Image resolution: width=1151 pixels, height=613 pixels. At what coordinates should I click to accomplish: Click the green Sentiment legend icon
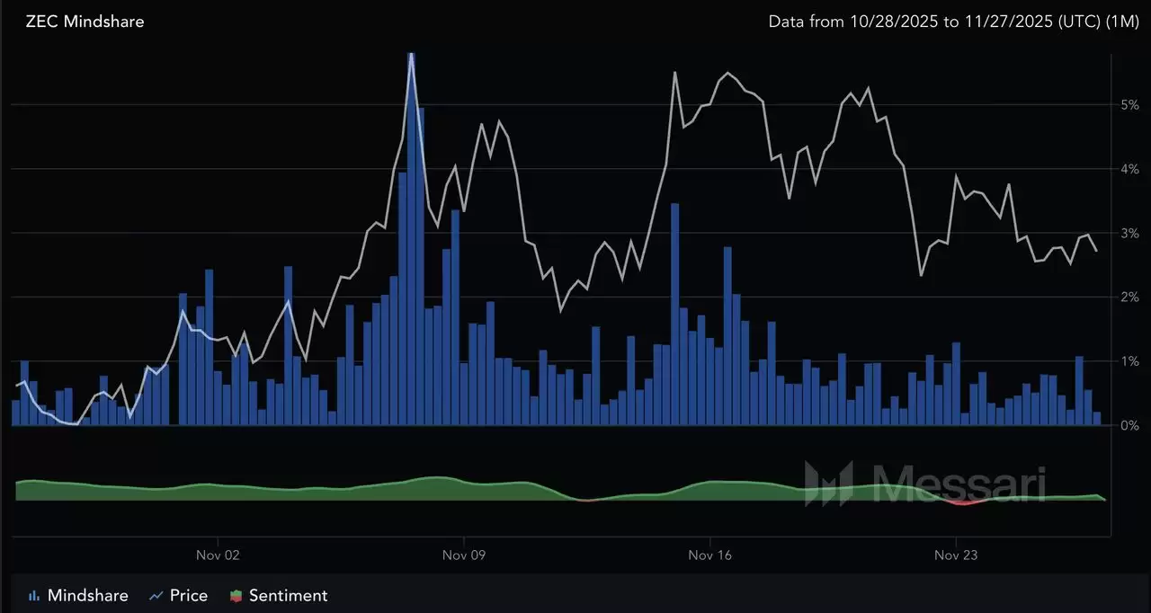pos(236,595)
